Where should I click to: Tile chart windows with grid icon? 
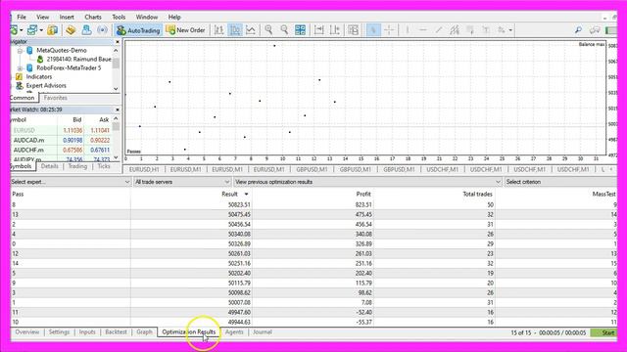(x=301, y=30)
